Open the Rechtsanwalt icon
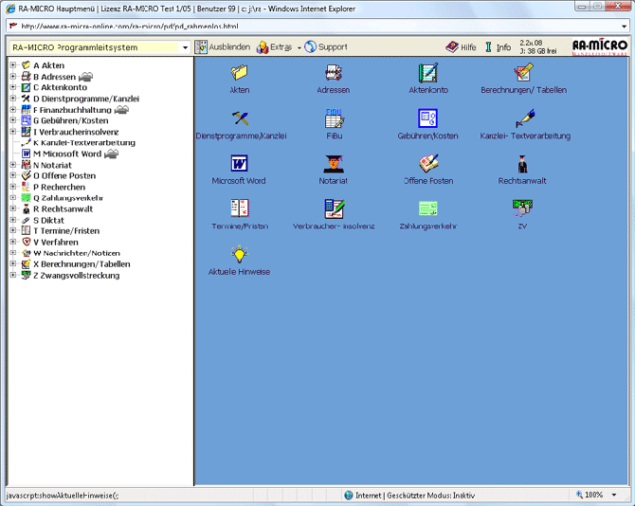The height and width of the screenshot is (506, 635). pos(521,164)
